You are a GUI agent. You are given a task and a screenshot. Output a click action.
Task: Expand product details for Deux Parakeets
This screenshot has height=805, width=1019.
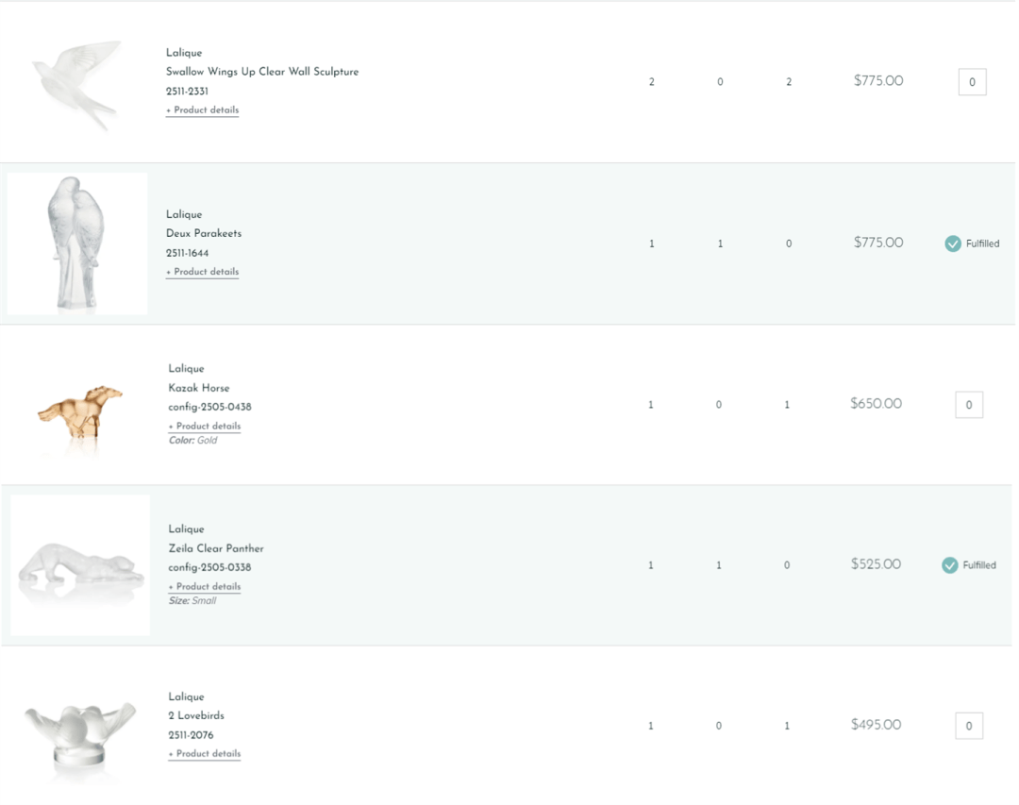tap(203, 272)
